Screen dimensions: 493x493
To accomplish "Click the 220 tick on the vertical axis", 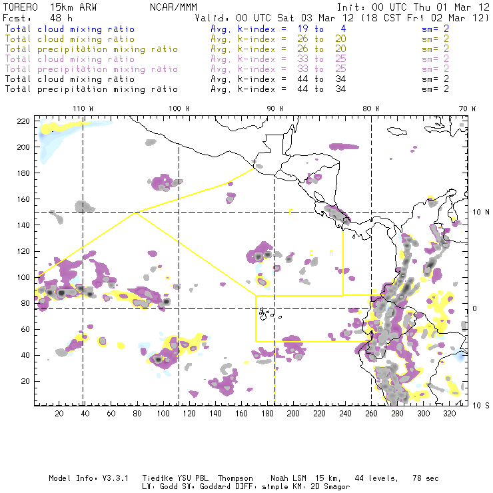I will [23, 121].
